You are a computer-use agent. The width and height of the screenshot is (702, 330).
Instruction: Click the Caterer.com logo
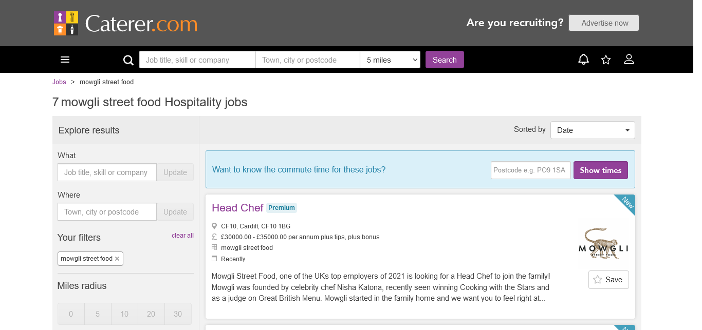point(125,24)
